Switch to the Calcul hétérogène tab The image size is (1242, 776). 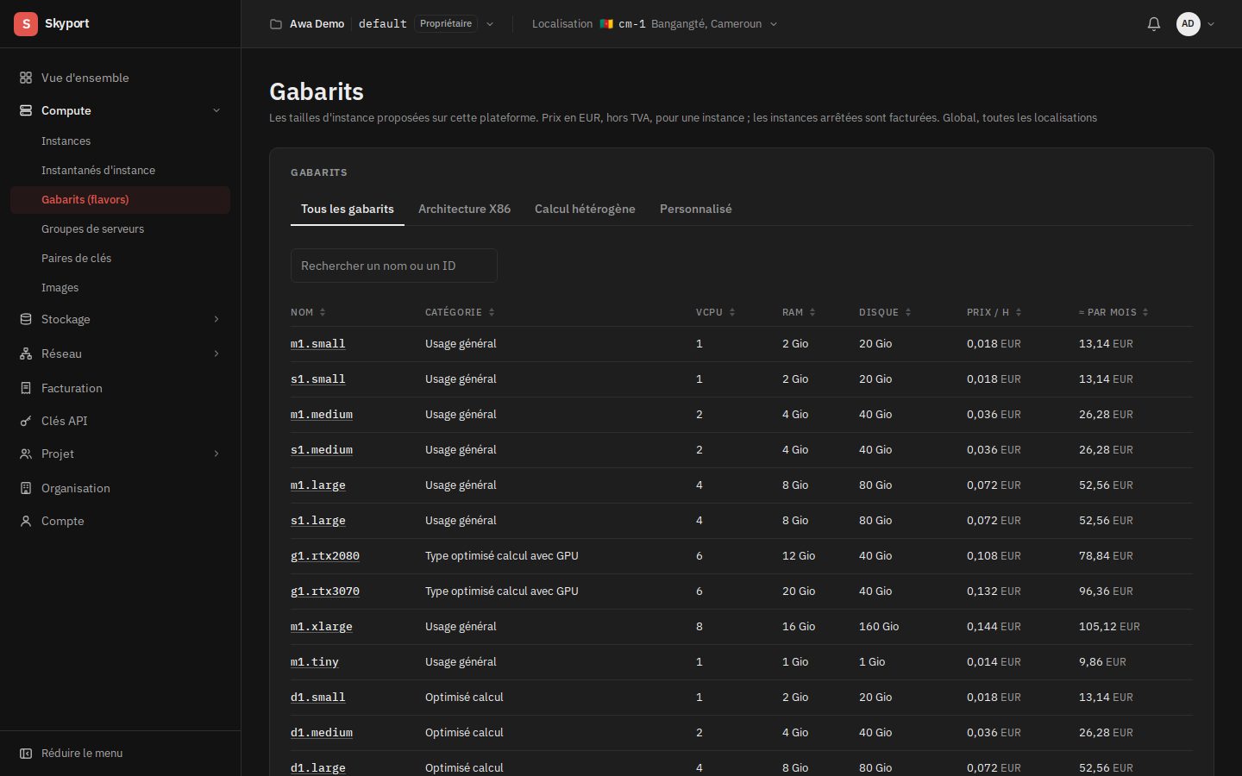pyautogui.click(x=585, y=209)
